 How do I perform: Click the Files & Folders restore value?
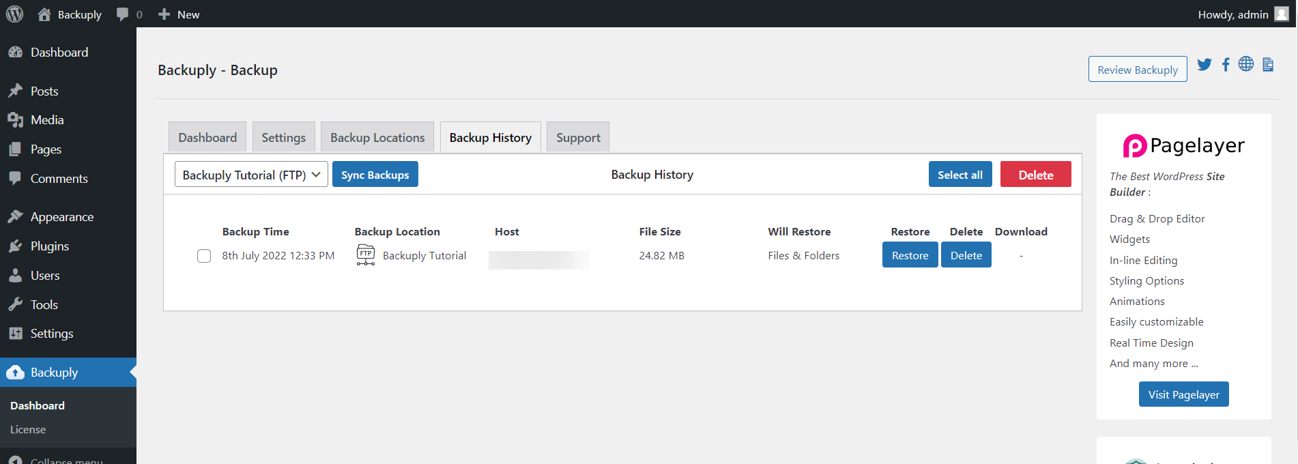click(x=804, y=256)
